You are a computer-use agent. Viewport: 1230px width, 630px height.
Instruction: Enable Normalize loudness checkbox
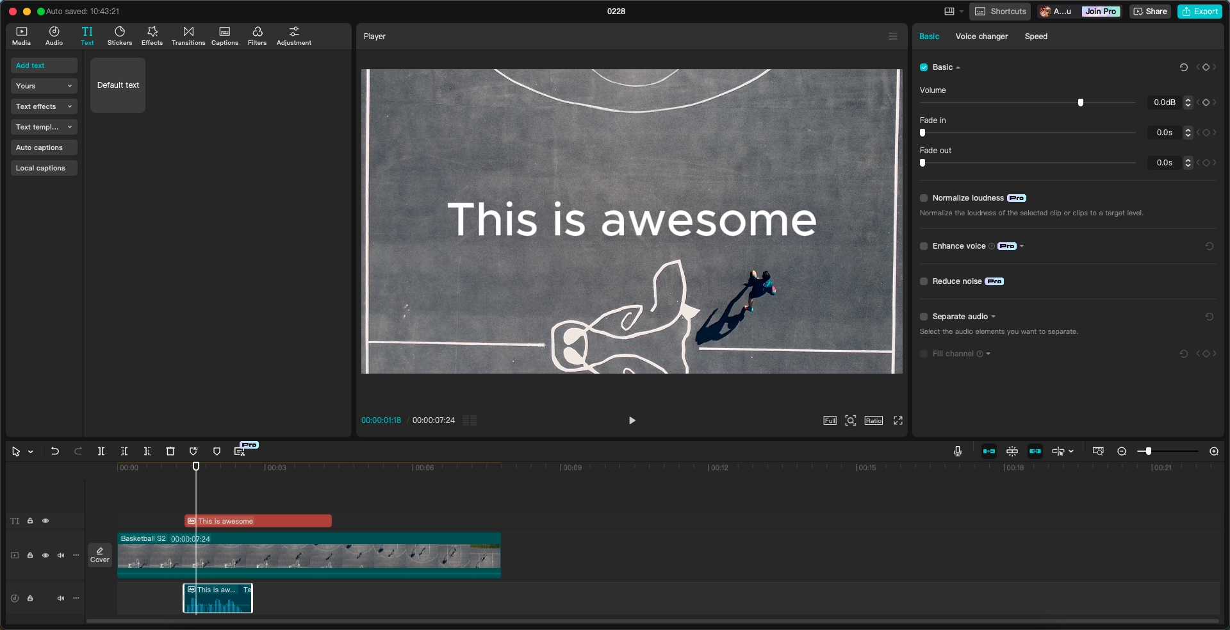[924, 198]
